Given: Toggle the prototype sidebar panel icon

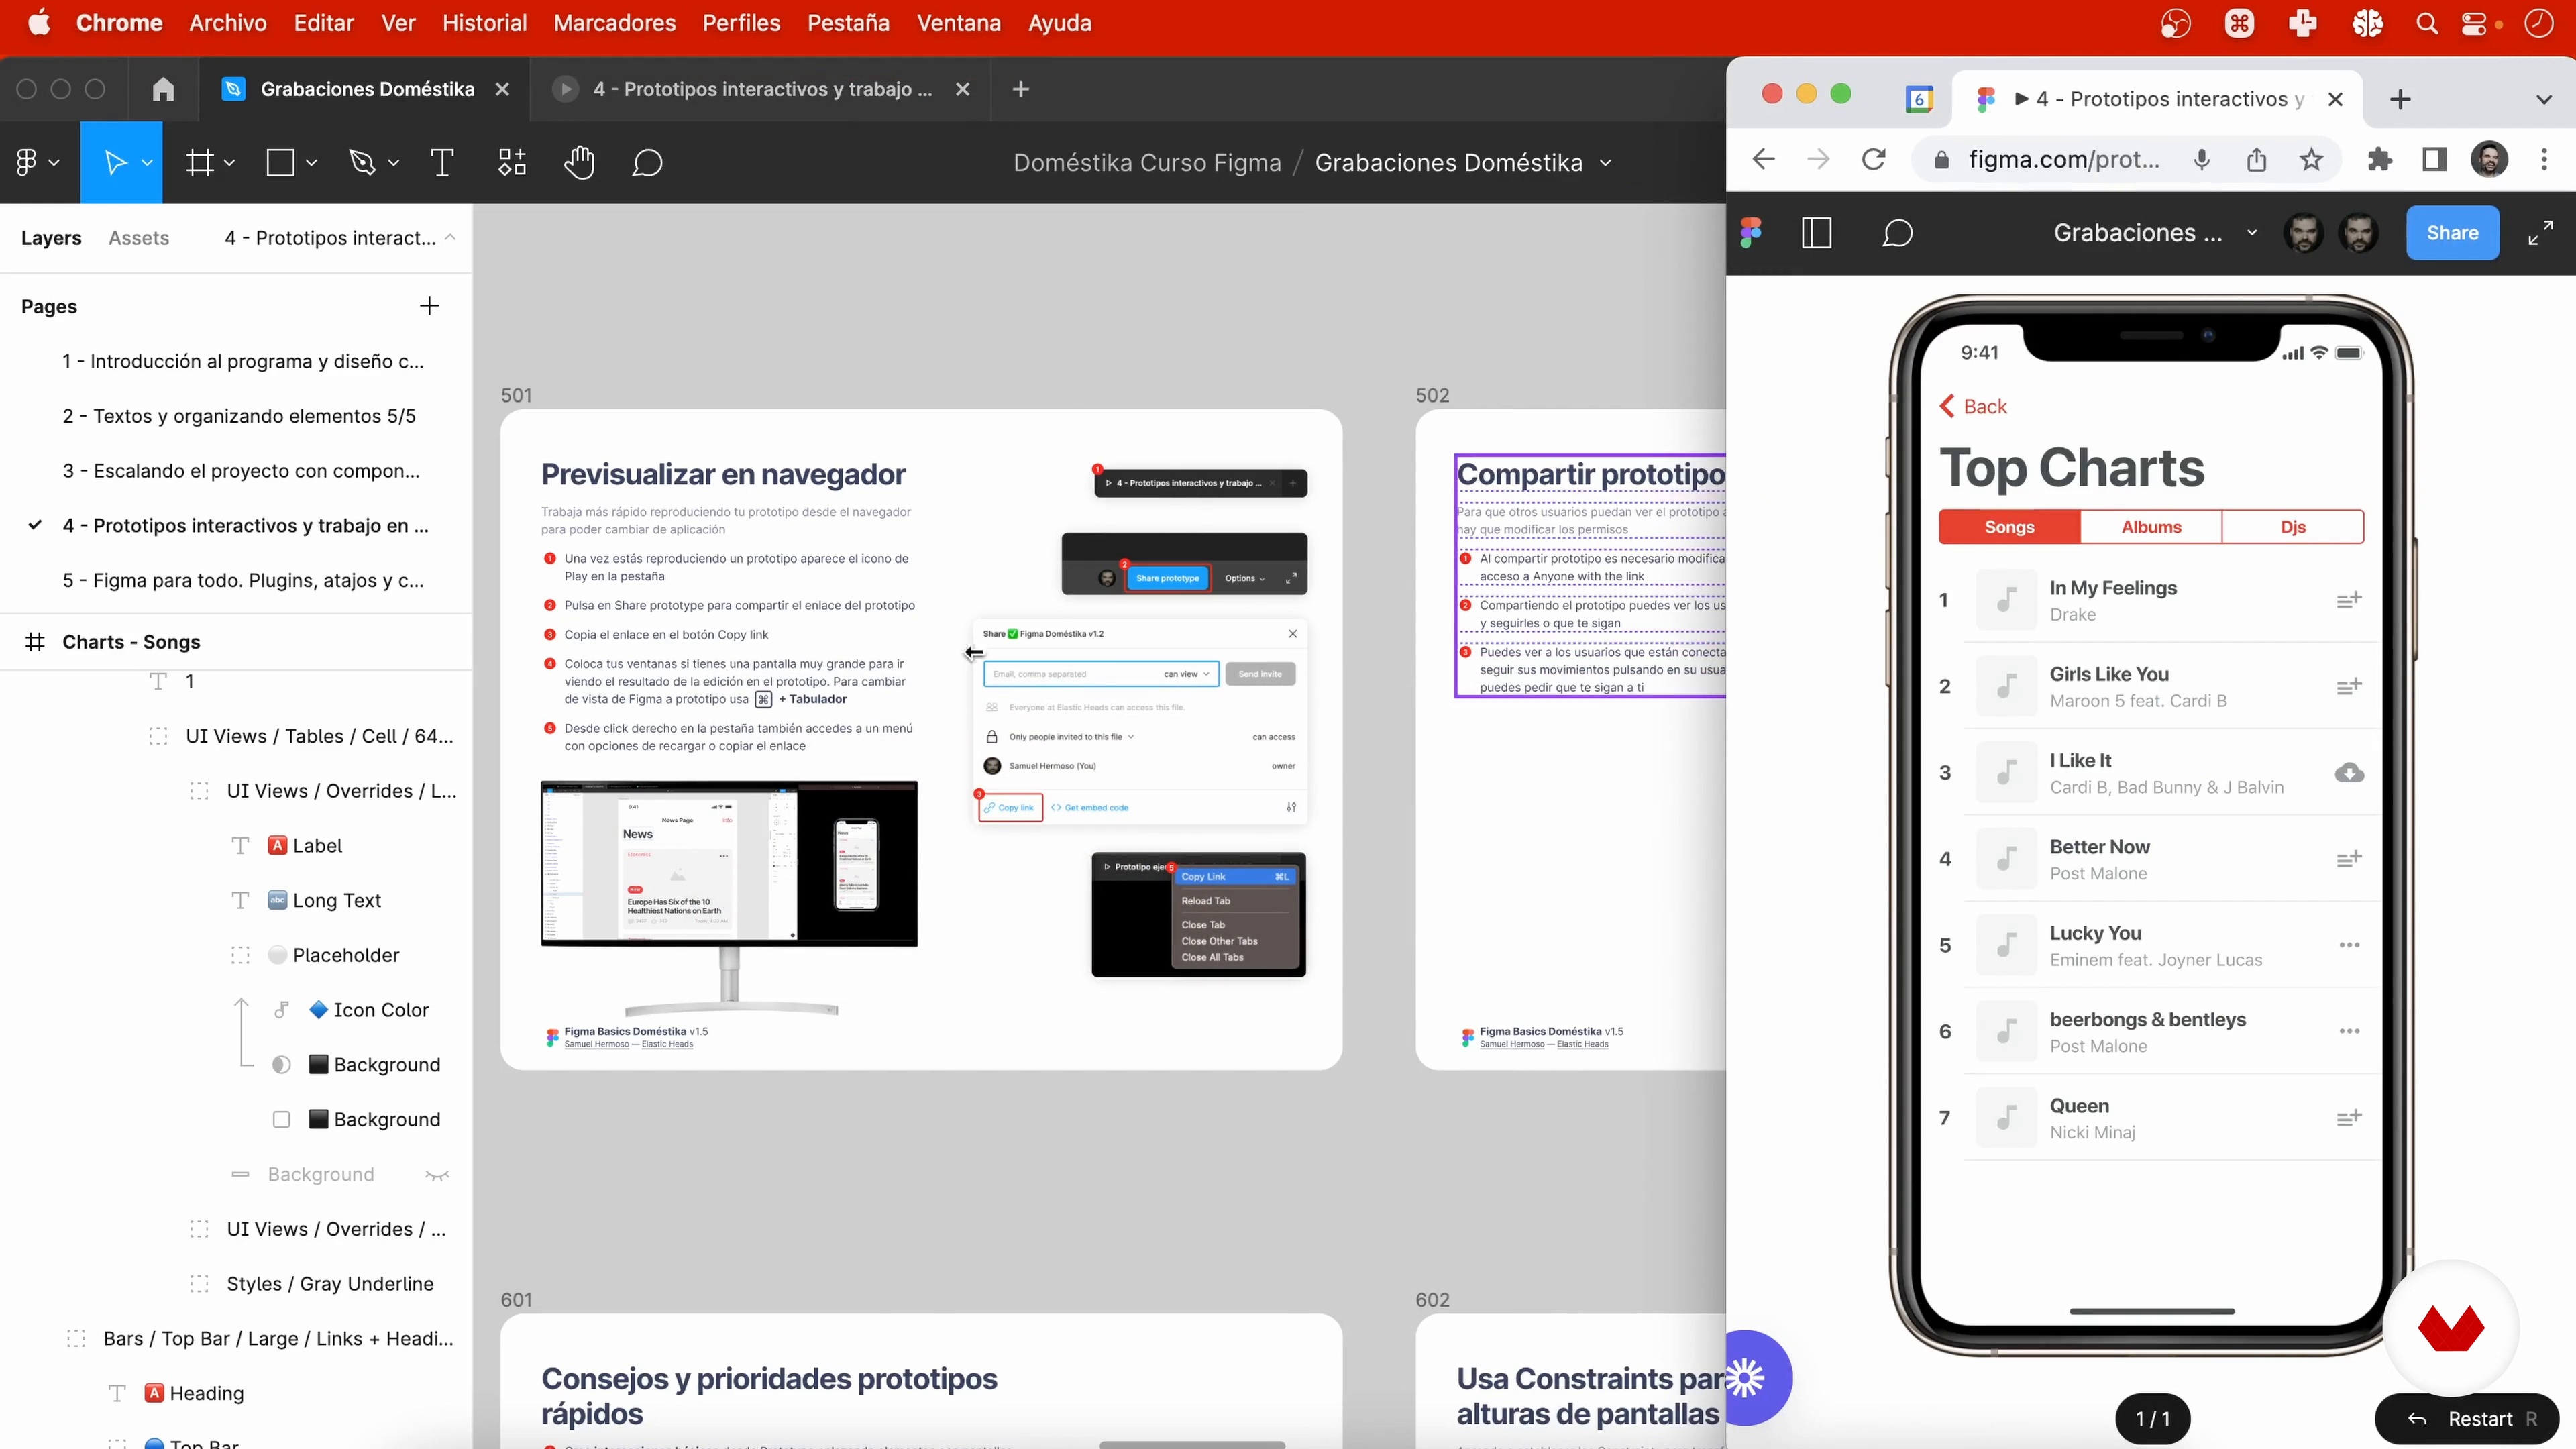Looking at the screenshot, I should tap(1816, 233).
